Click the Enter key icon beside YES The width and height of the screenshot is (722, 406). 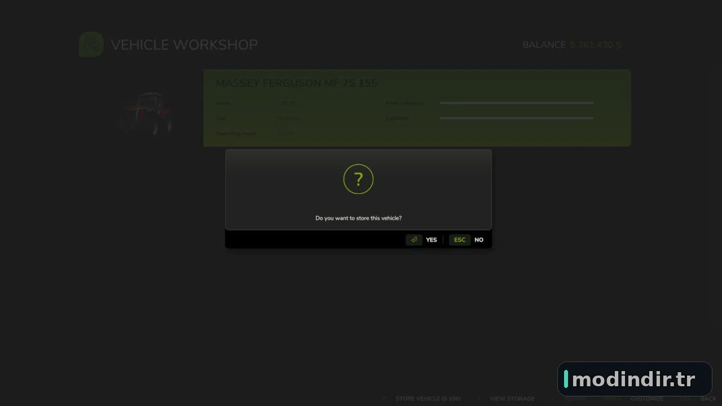click(414, 240)
